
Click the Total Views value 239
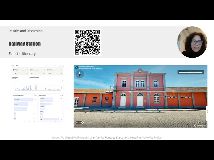coord(15,73)
